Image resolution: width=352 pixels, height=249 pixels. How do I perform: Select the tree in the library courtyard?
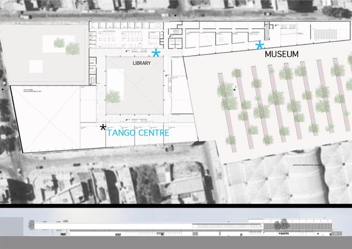(113, 96)
